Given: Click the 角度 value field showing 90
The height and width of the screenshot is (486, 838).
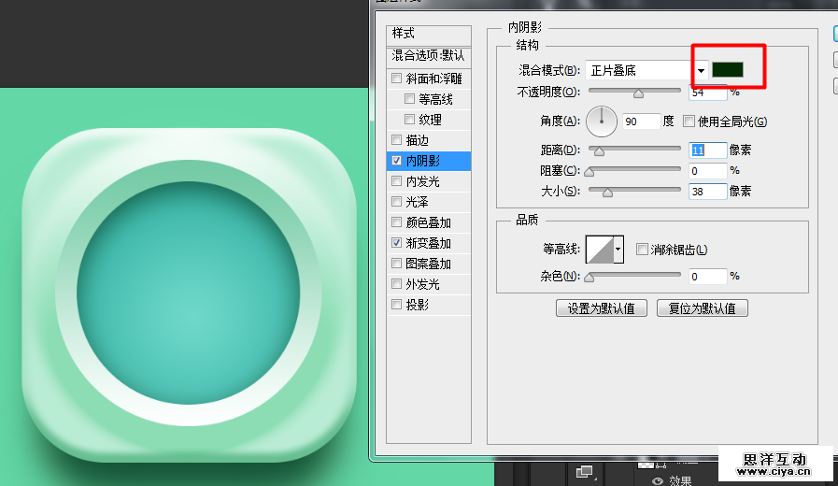Looking at the screenshot, I should (641, 121).
